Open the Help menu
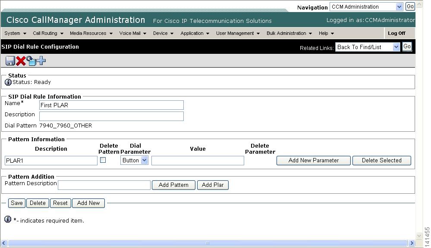The width and height of the screenshot is (431, 248). pyautogui.click(x=326, y=33)
